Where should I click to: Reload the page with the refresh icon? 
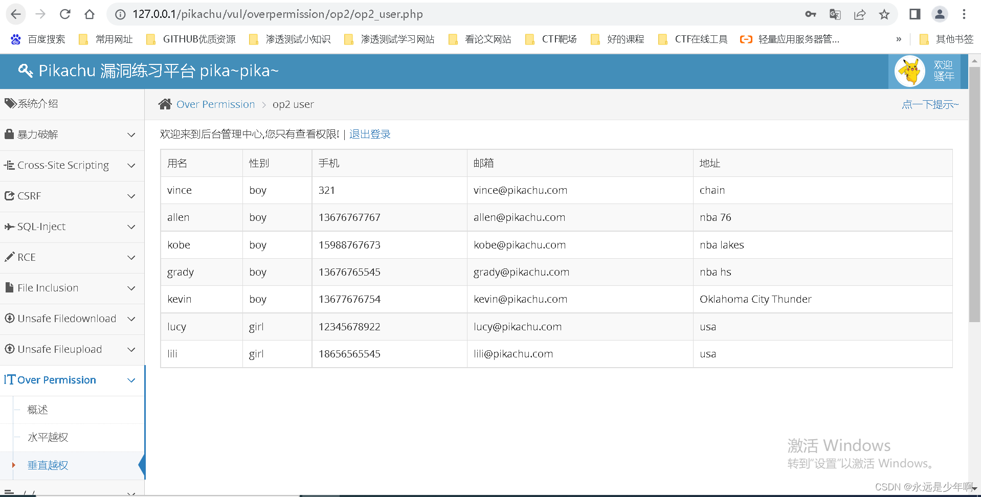tap(65, 14)
